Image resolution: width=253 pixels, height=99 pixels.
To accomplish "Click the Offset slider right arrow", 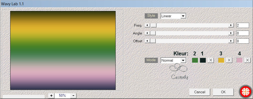I will point(231,41).
